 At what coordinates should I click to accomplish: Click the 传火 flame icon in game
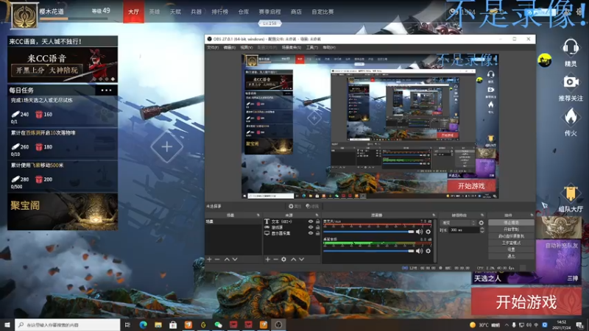tap(571, 117)
